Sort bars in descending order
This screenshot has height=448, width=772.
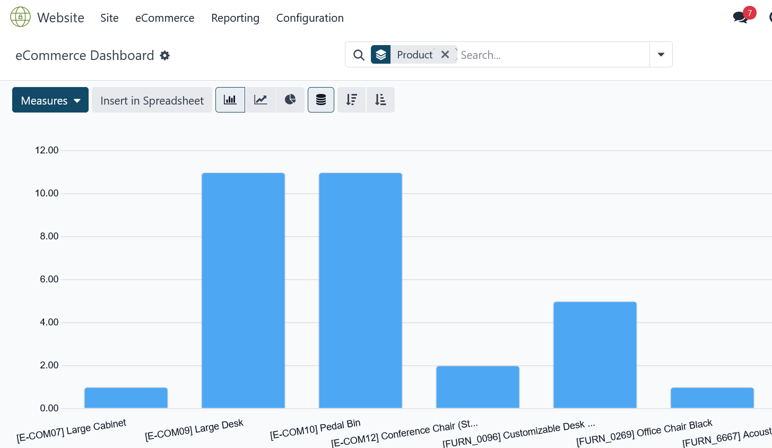point(351,100)
